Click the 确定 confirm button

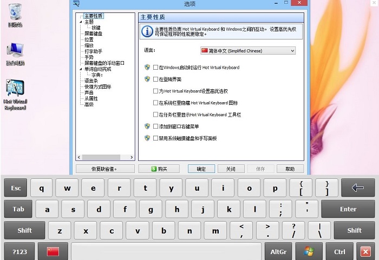(201, 169)
